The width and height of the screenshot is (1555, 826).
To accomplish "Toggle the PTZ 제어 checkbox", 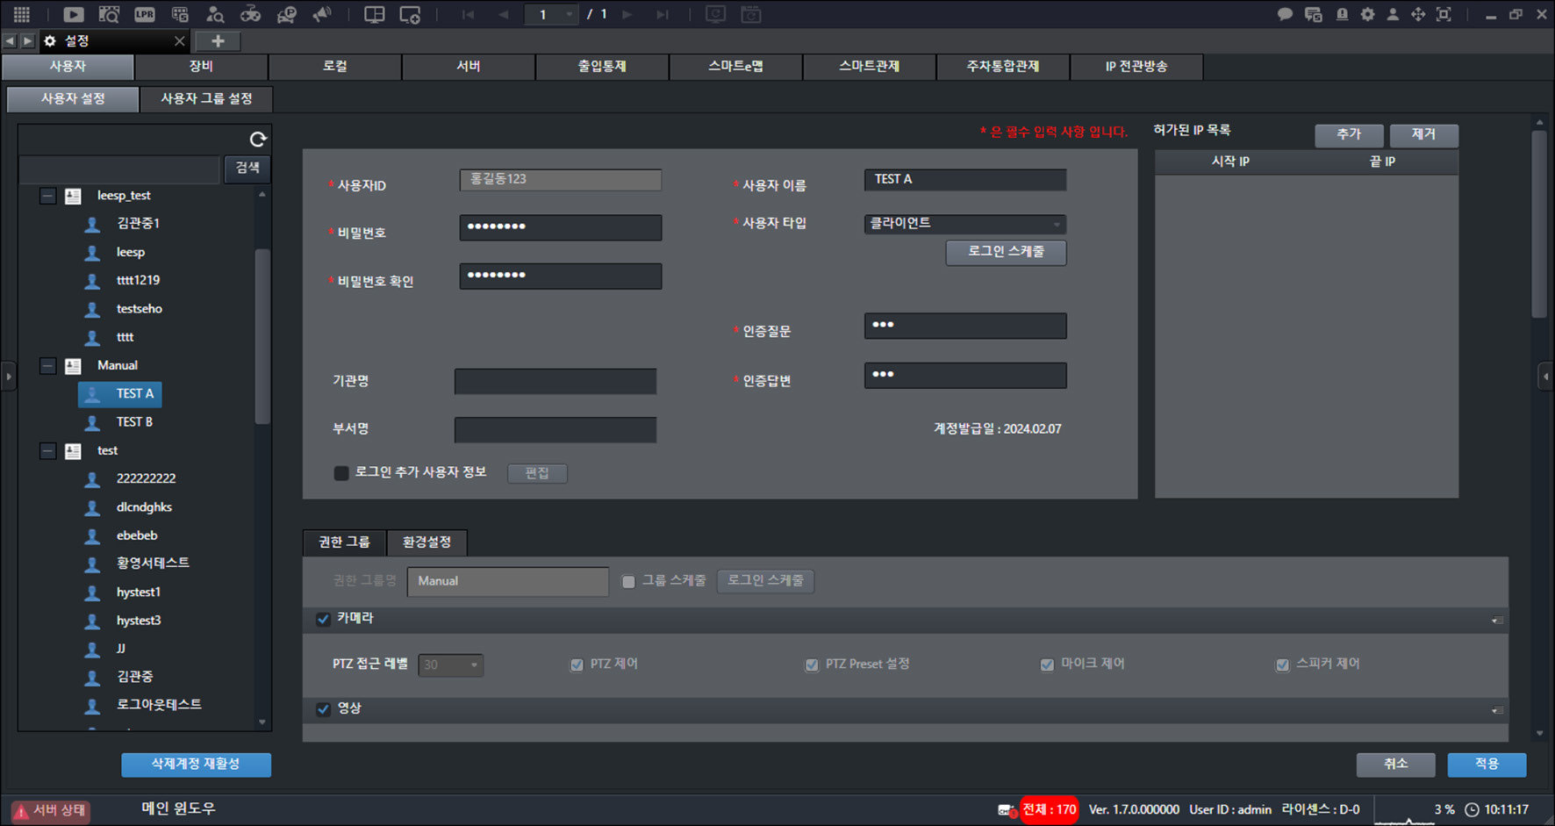I will coord(577,664).
